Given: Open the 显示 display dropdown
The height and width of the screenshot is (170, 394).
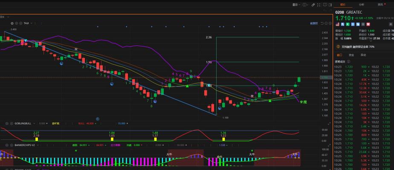Looking at the screenshot, I should pos(296,5).
